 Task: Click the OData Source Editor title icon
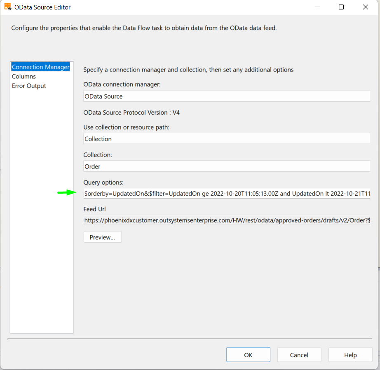click(x=8, y=7)
